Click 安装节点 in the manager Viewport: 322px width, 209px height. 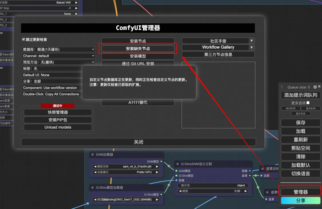coord(138,41)
